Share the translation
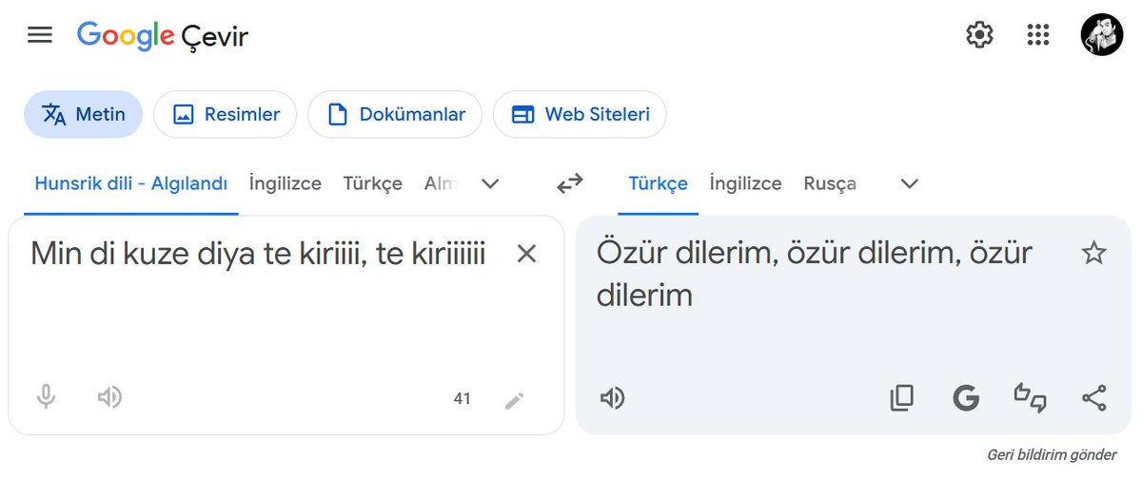Screen dimensions: 1142x498 tap(1094, 398)
